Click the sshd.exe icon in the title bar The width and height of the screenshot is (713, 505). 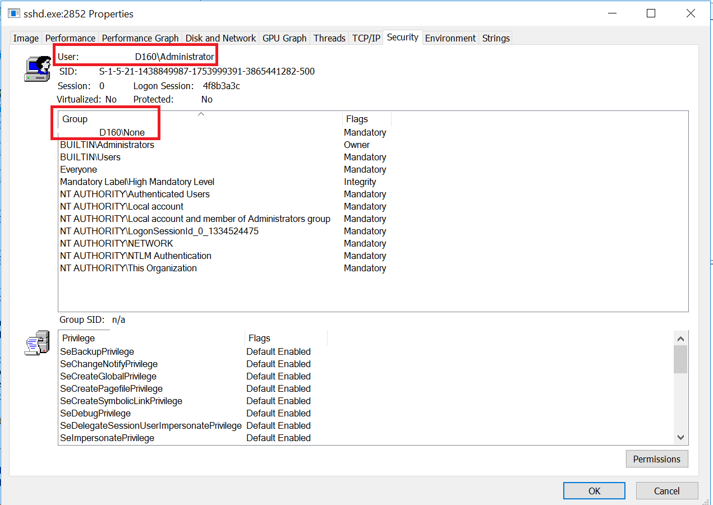point(13,13)
